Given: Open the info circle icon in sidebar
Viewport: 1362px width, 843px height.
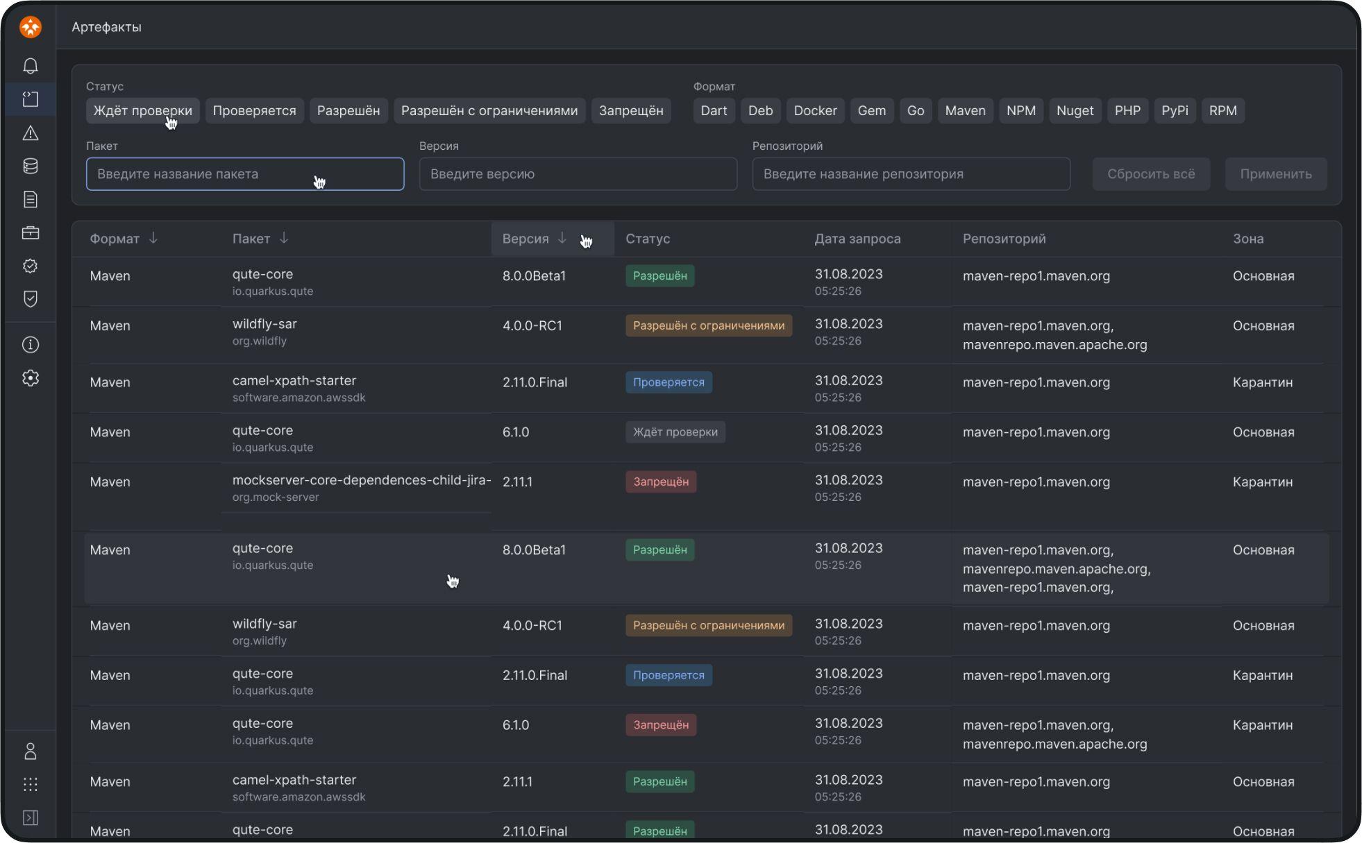Looking at the screenshot, I should pos(31,345).
